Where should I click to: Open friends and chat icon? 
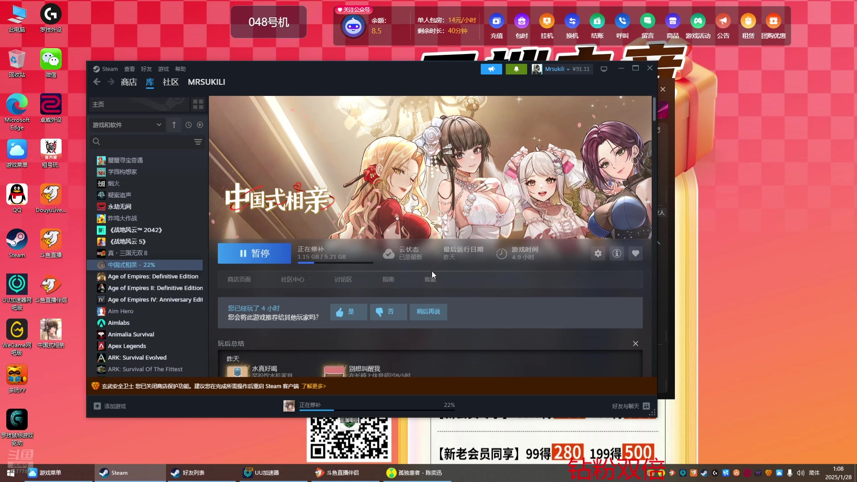pos(646,406)
